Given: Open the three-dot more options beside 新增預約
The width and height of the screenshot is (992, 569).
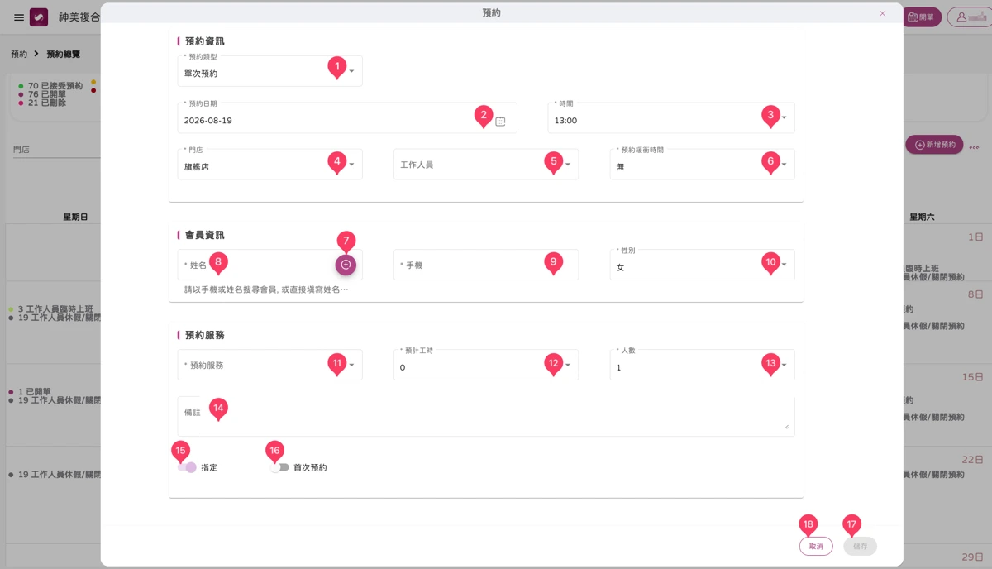Looking at the screenshot, I should (974, 147).
